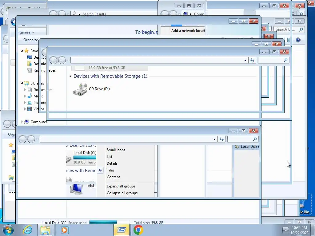This screenshot has height=236, width=315.
Task: Launch Windows Media Player from taskbar
Action: pyautogui.click(x=65, y=230)
